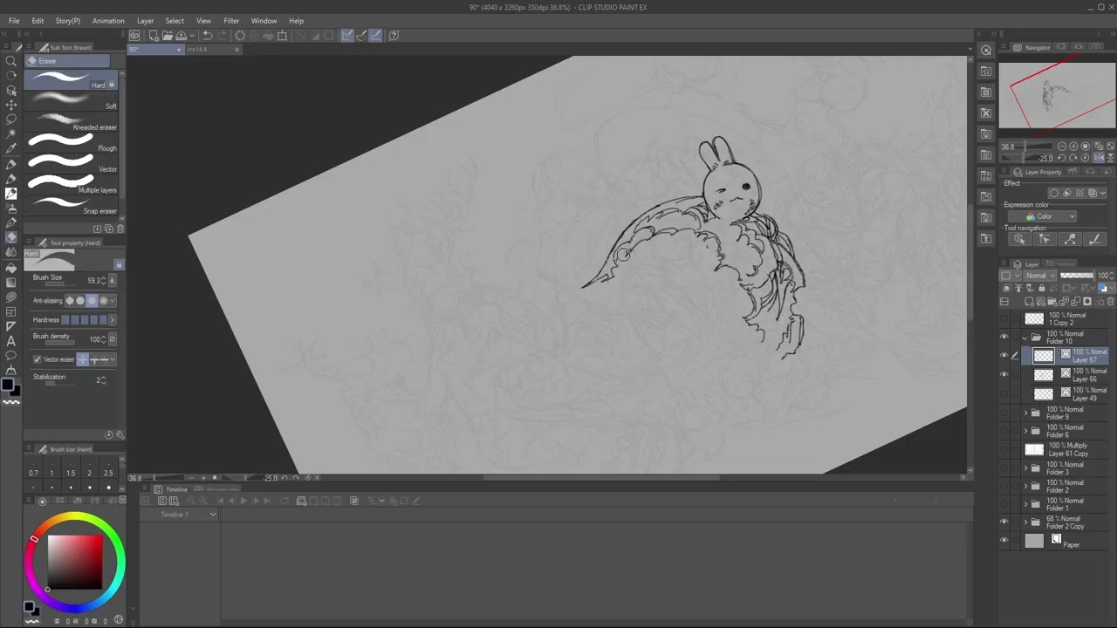Image resolution: width=1117 pixels, height=628 pixels.
Task: Click the Undo arrow in command bar
Action: (208, 36)
